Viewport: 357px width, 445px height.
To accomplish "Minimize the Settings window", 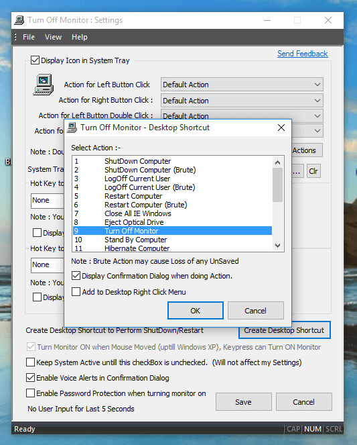I will (267, 20).
